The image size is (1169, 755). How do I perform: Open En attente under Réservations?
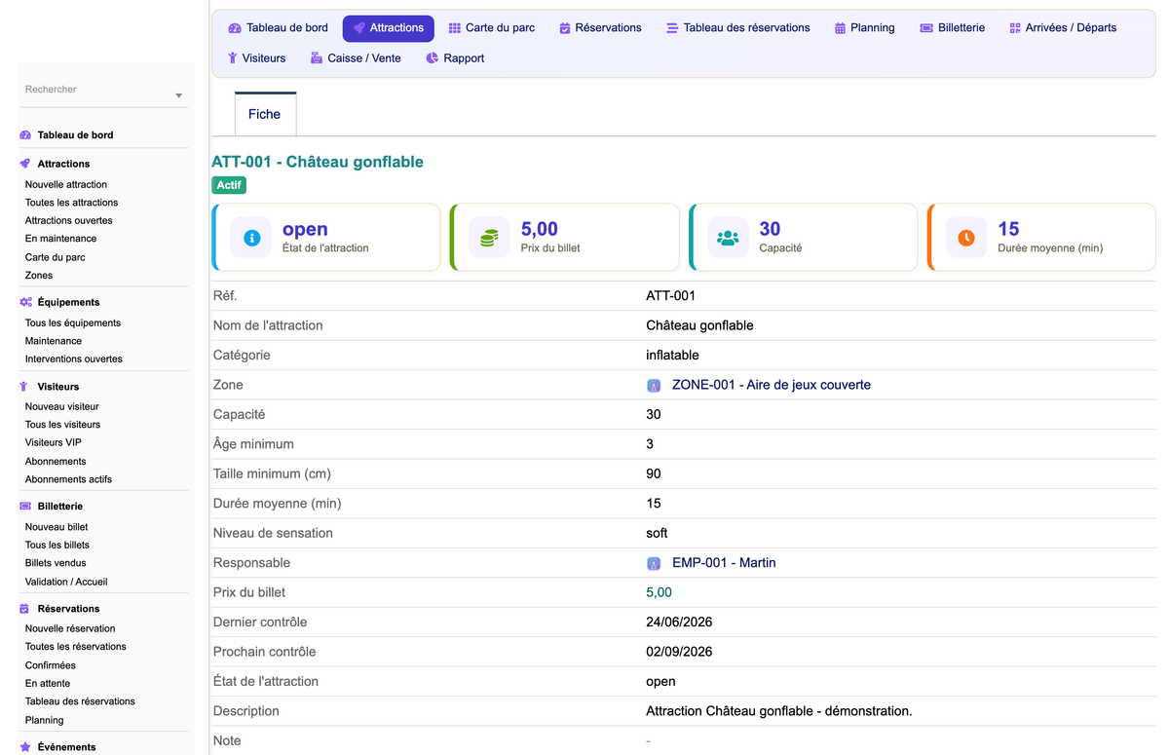click(x=48, y=684)
